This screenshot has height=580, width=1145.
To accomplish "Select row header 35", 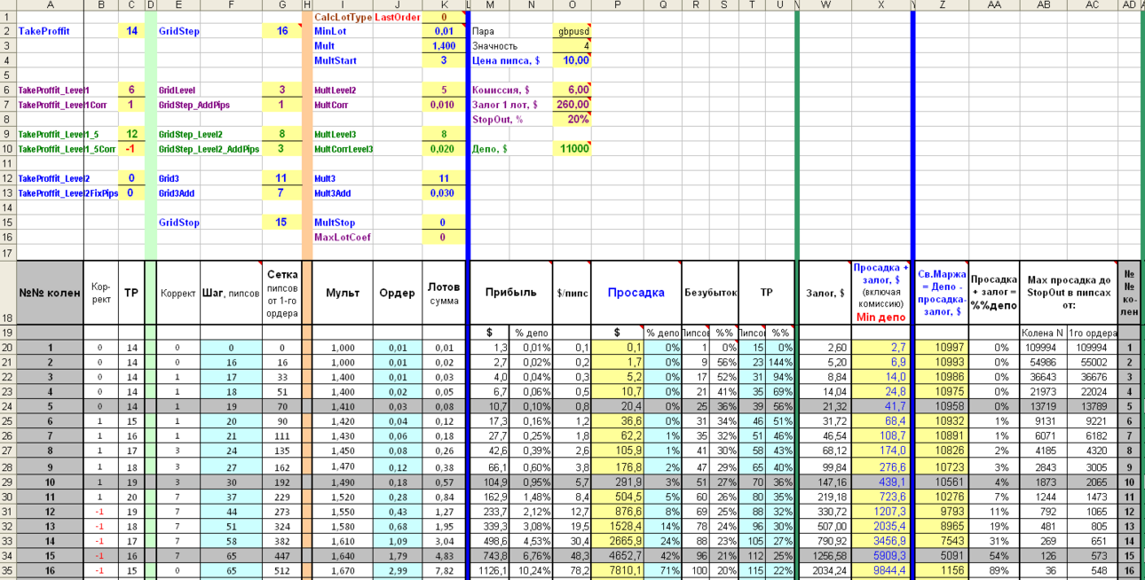I will pos(8,570).
